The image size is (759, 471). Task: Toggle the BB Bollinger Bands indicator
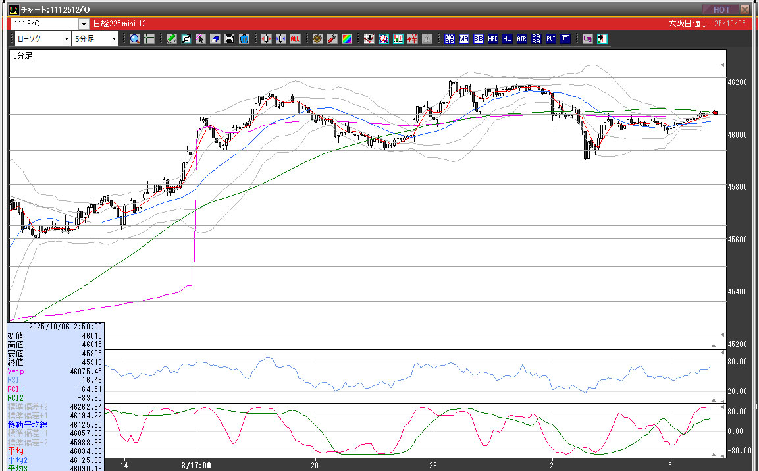[x=479, y=39]
